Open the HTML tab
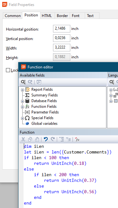118x208 pixels. (x=47, y=16)
